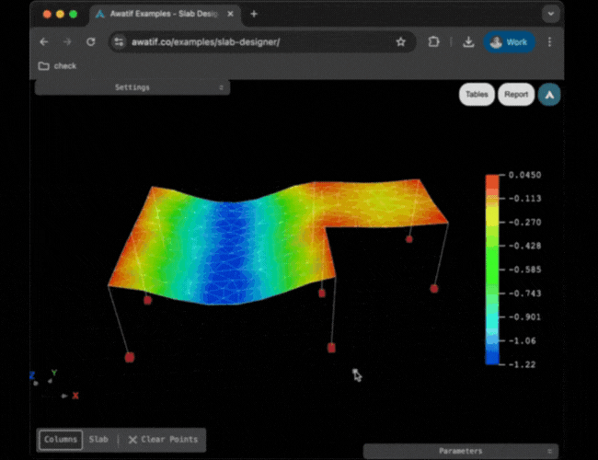Select the Awatif Examples - Slab Designer tab
The image size is (598, 460).
tap(164, 14)
